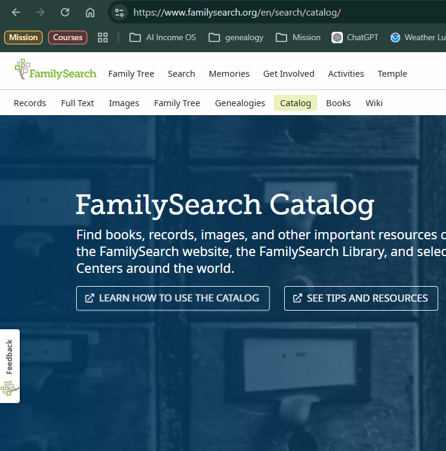Open the Search main menu
Image resolution: width=446 pixels, height=451 pixels.
click(182, 74)
